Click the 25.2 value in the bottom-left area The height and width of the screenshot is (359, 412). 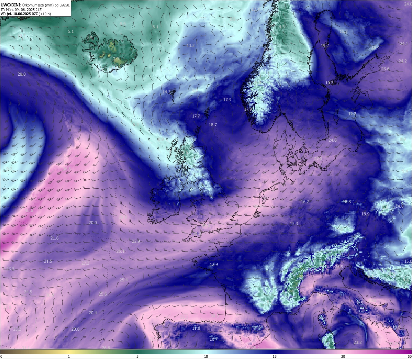click(x=17, y=329)
